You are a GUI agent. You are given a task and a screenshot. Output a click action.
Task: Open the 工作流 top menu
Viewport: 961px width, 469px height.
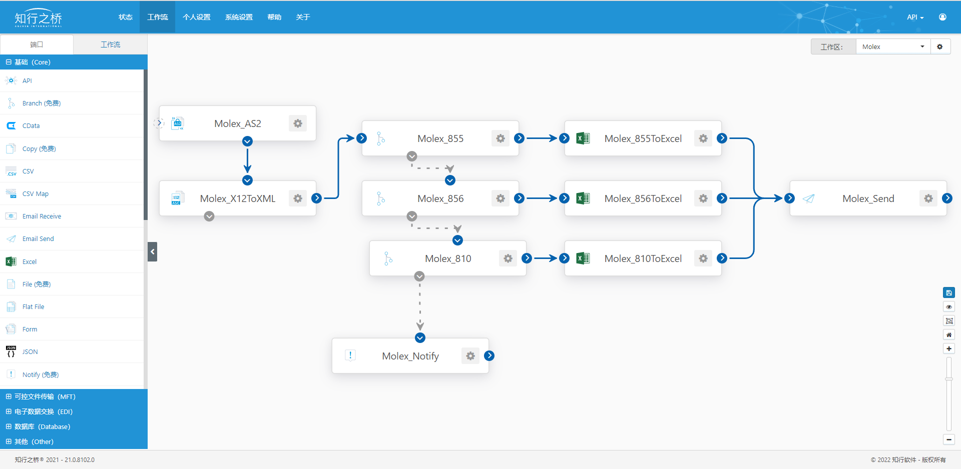click(158, 17)
